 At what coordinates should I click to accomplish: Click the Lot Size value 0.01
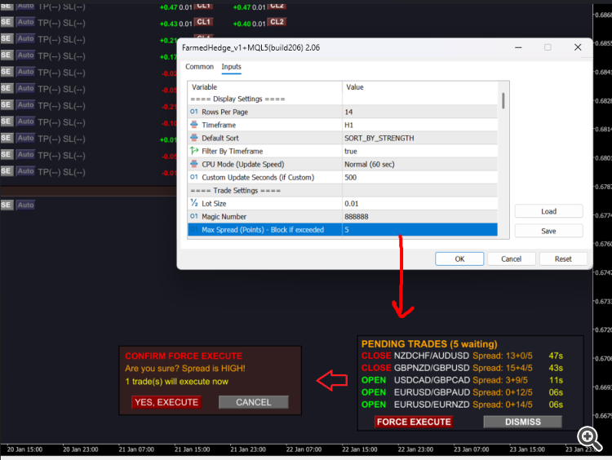coord(419,203)
